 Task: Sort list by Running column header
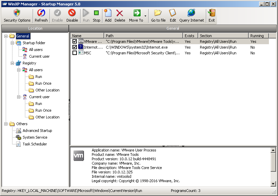pyautogui.click(x=258, y=36)
